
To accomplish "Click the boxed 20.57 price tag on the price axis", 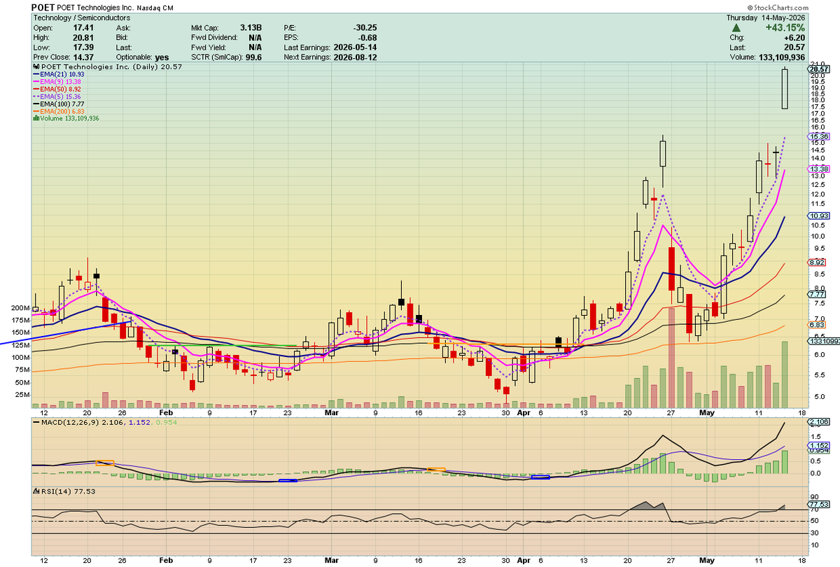I will (x=818, y=69).
